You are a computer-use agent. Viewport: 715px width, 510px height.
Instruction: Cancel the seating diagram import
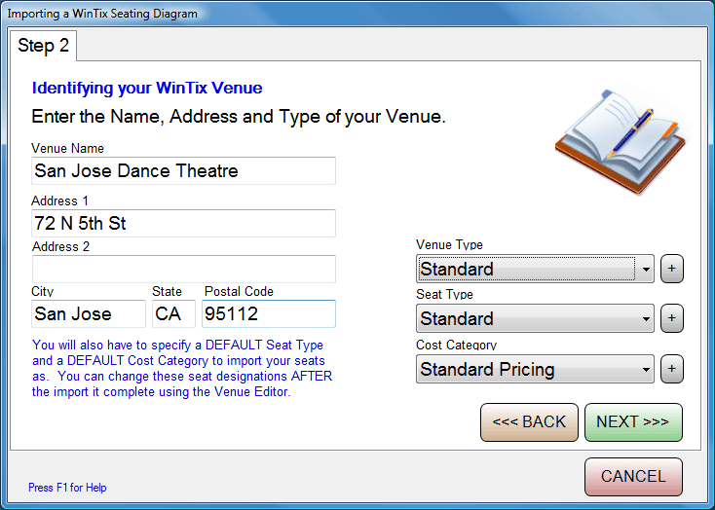pyautogui.click(x=633, y=476)
